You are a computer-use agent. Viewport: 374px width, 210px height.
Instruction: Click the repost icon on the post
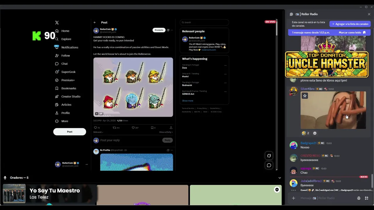tap(114, 128)
